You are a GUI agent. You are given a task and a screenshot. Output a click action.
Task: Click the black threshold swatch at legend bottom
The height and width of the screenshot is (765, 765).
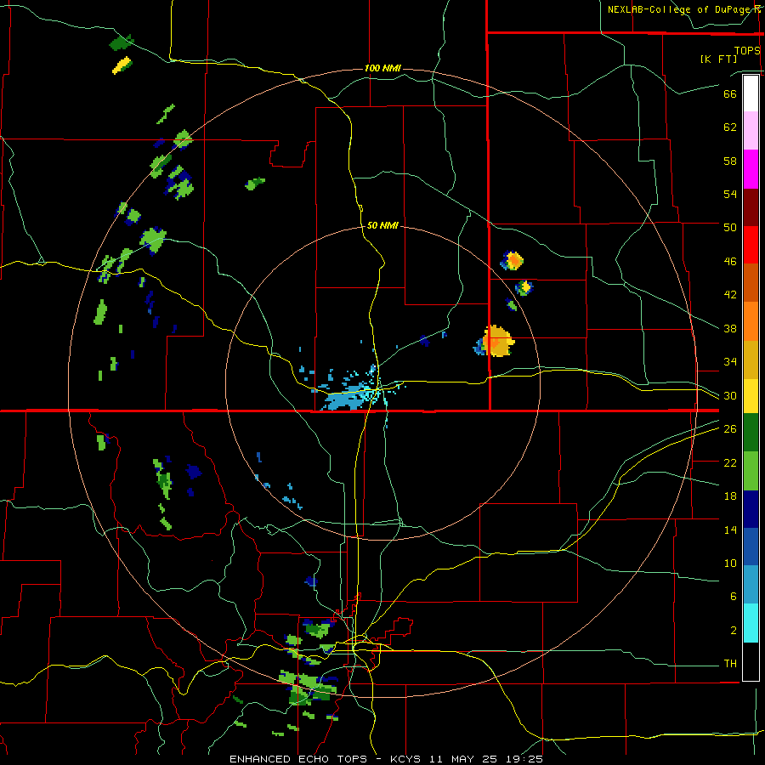click(751, 661)
